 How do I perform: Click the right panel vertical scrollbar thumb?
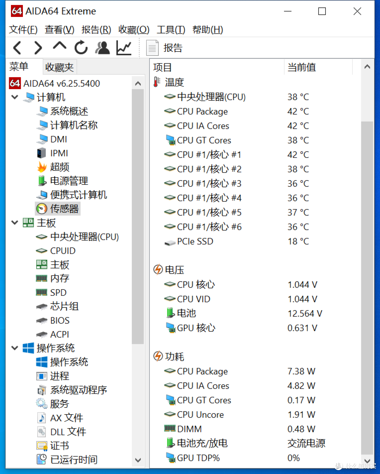[x=367, y=288]
